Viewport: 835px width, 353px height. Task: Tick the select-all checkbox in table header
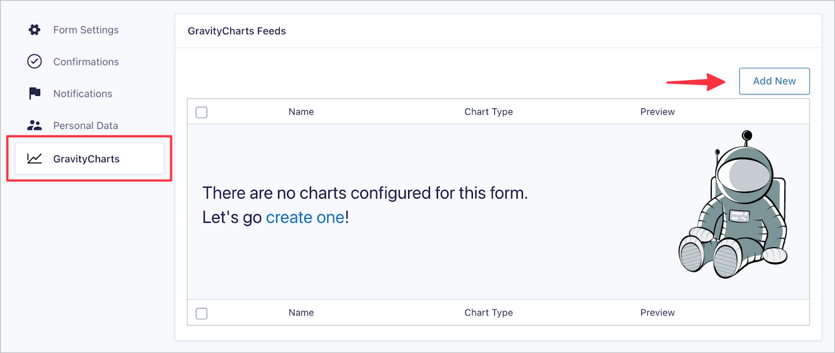point(201,112)
